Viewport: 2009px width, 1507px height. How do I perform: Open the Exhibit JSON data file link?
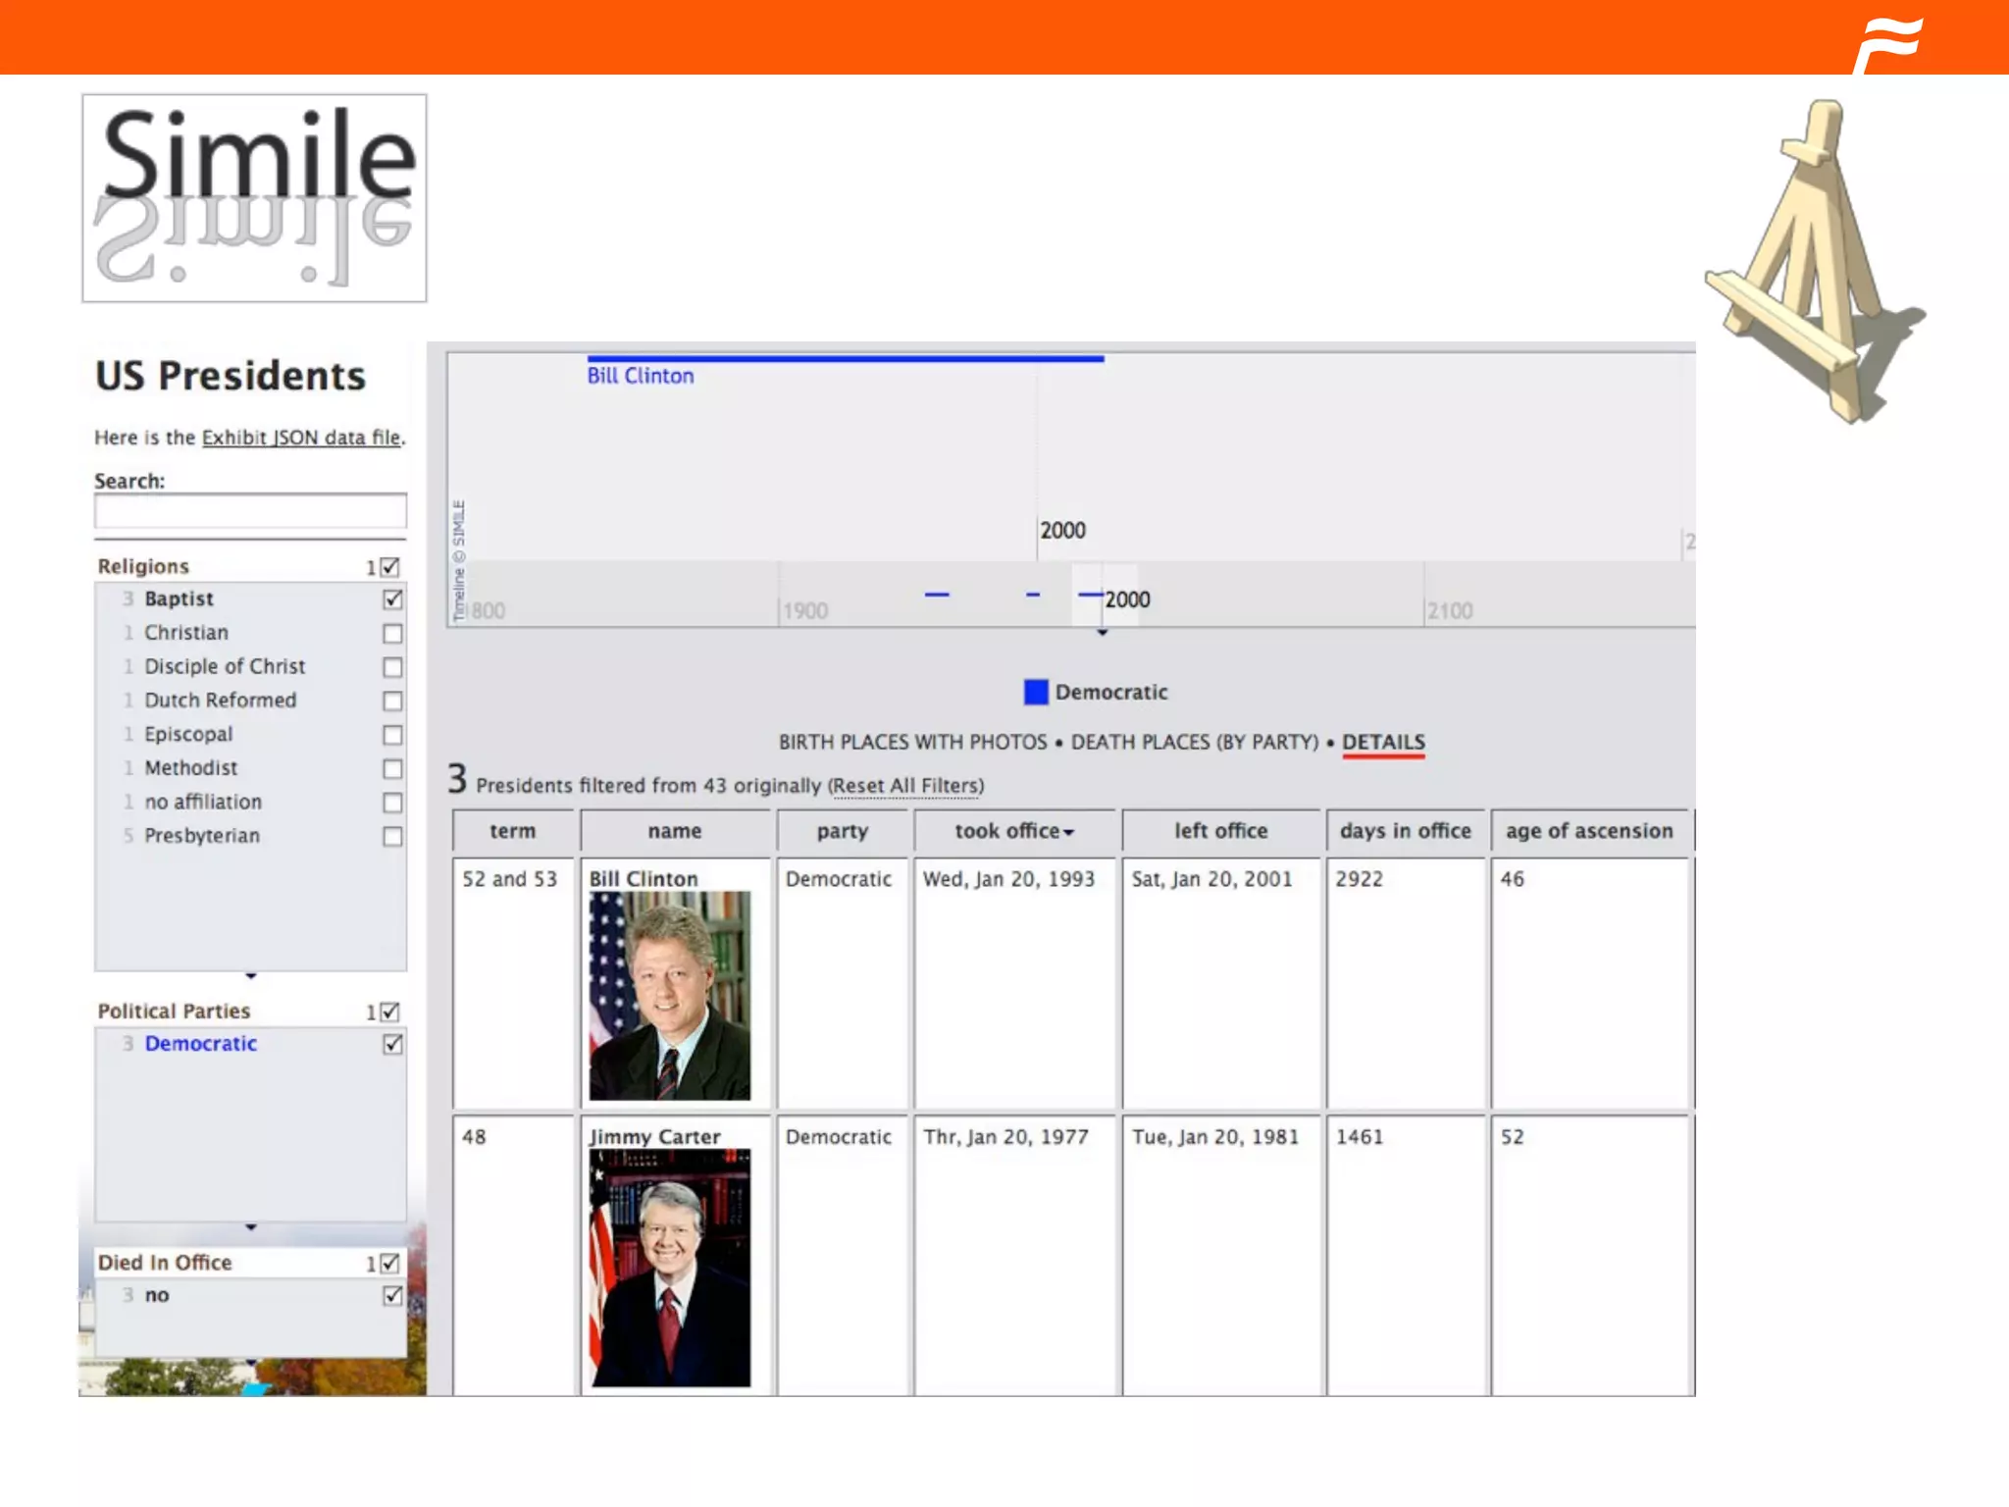tap(301, 438)
